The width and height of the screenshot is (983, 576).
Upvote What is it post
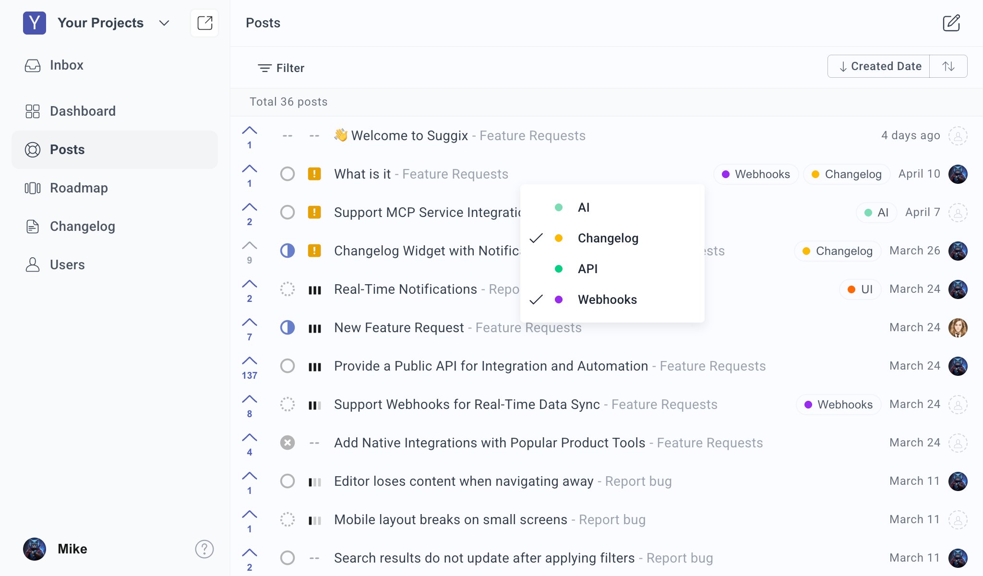pyautogui.click(x=250, y=175)
